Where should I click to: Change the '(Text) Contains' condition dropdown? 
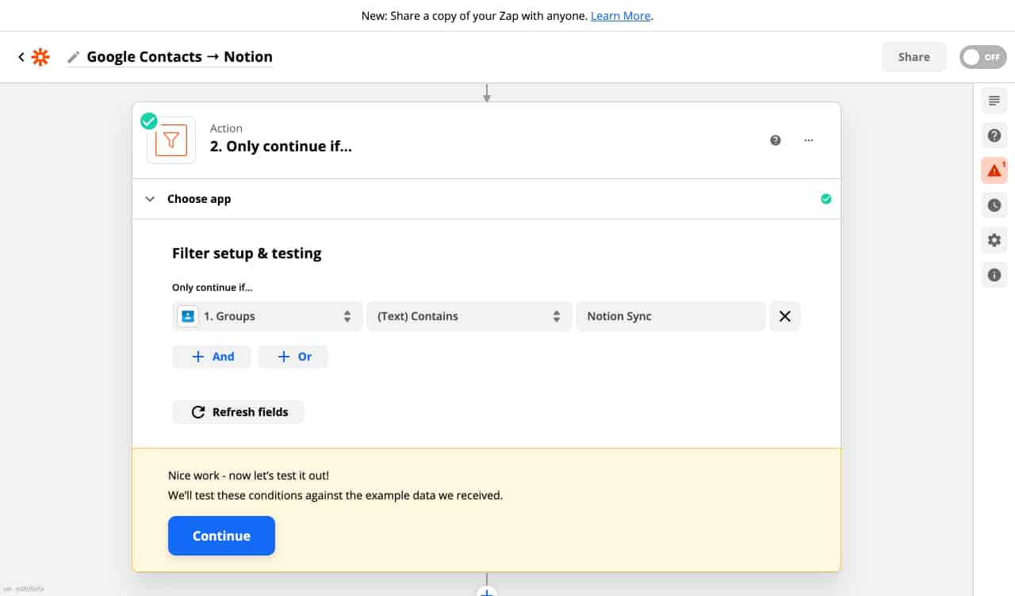pos(469,315)
